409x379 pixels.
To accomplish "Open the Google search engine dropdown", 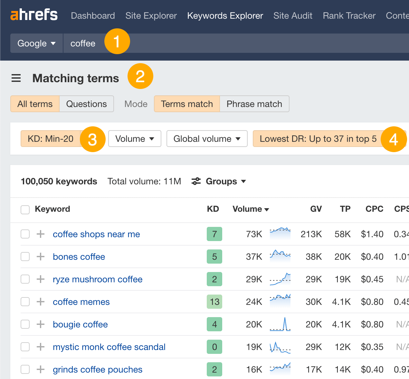I will pos(36,43).
